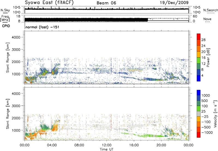The image size is (218, 151).
Task: Select the 18 tick on the frequency axis
Action: pyautogui.click(x=18, y=16)
